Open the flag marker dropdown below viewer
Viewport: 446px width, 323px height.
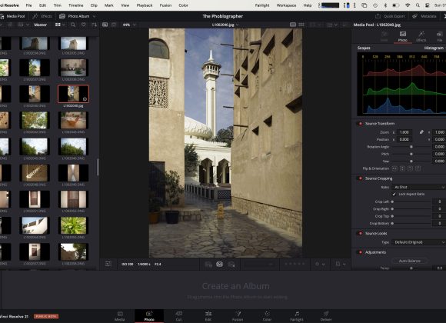click(341, 264)
